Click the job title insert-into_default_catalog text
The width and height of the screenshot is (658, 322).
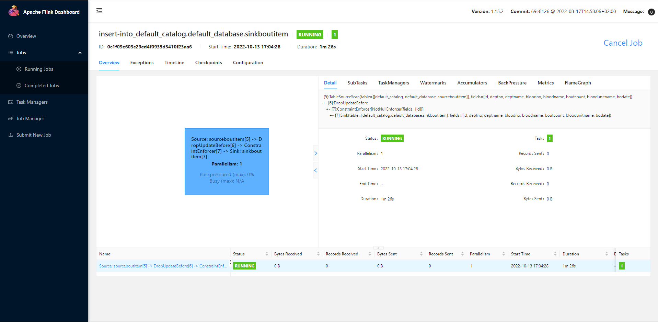pyautogui.click(x=193, y=34)
